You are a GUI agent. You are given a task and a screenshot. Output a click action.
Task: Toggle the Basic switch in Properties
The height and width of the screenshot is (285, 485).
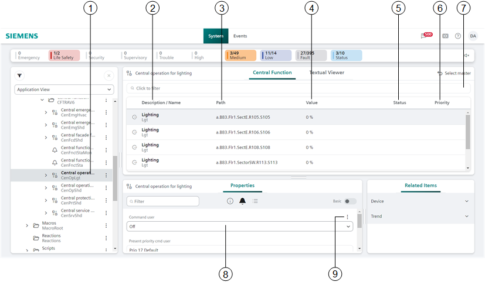click(350, 201)
